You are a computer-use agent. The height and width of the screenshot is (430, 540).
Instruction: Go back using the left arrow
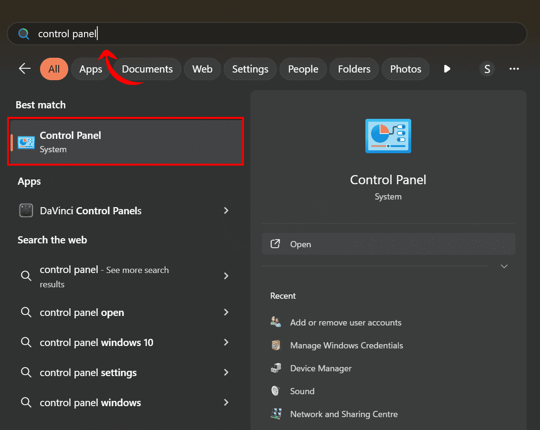(24, 69)
